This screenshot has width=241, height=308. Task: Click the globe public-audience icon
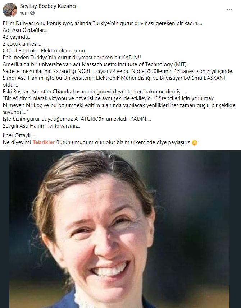click(x=32, y=13)
